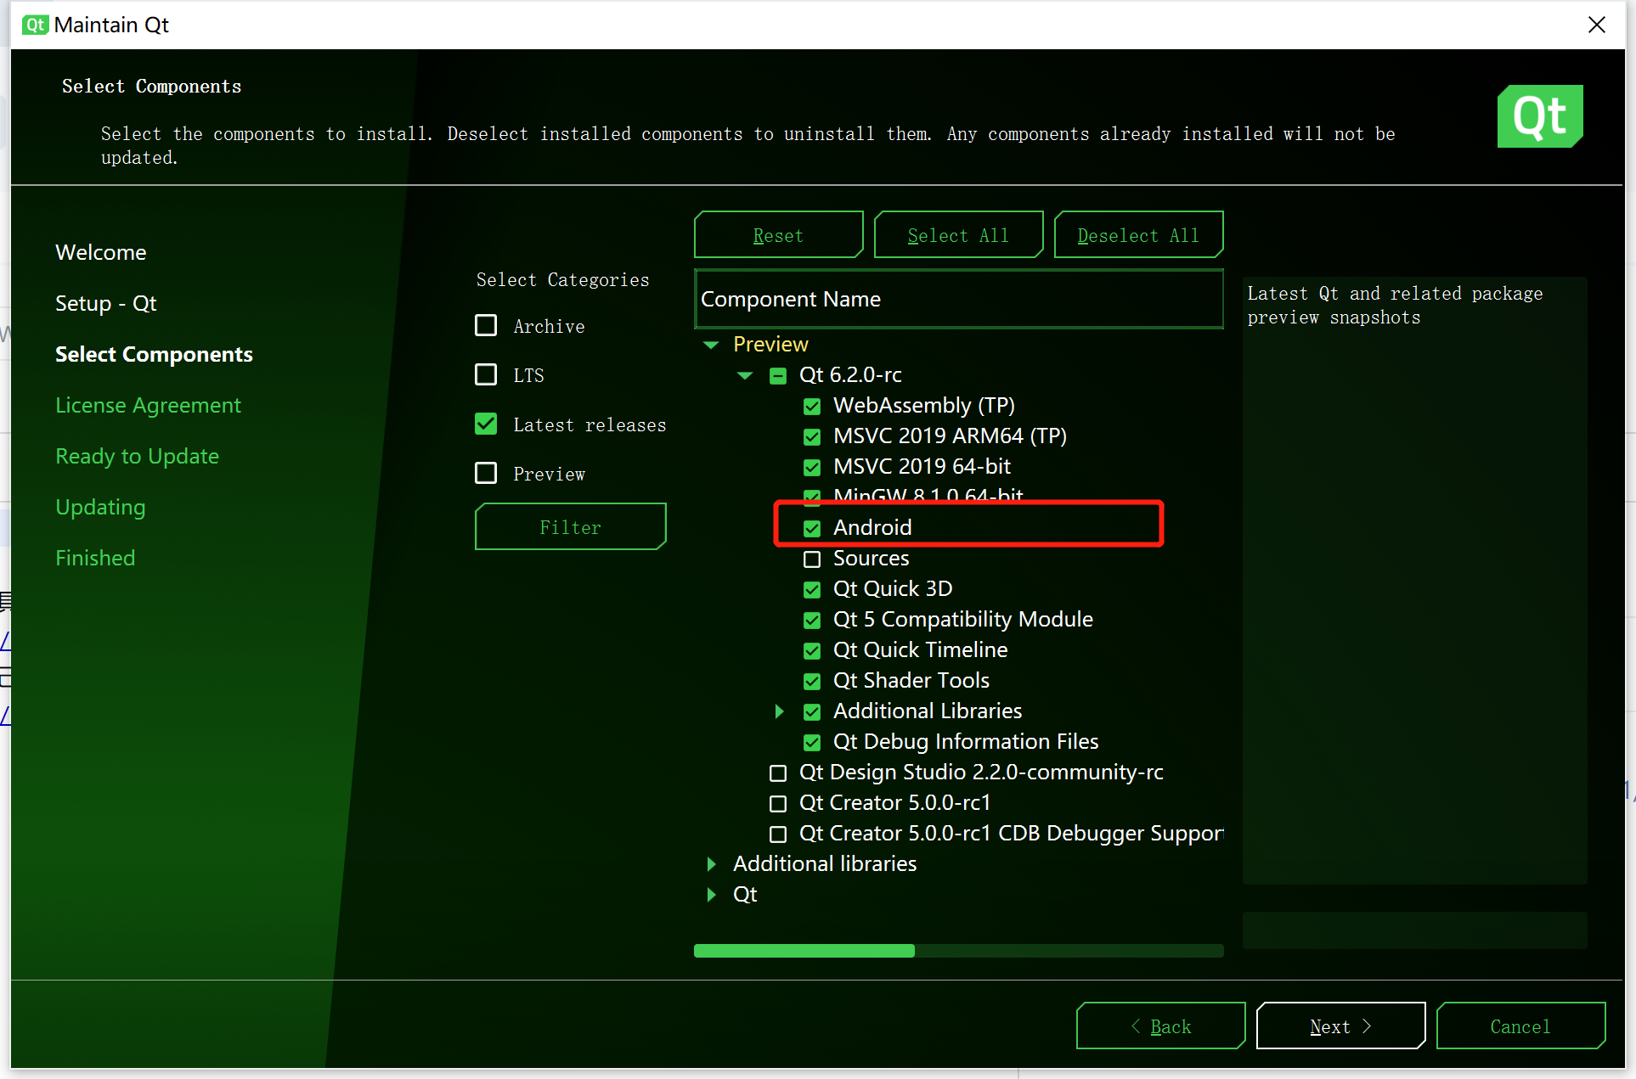
Task: Uncheck Additional Libraries under Qt 6.2.0-rc
Action: tap(812, 711)
